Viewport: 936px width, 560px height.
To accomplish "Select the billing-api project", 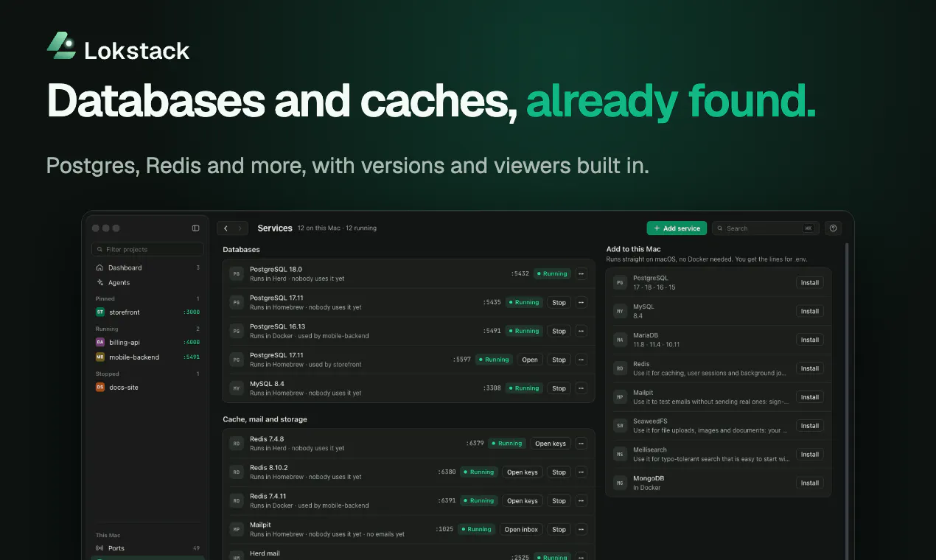I will click(147, 342).
